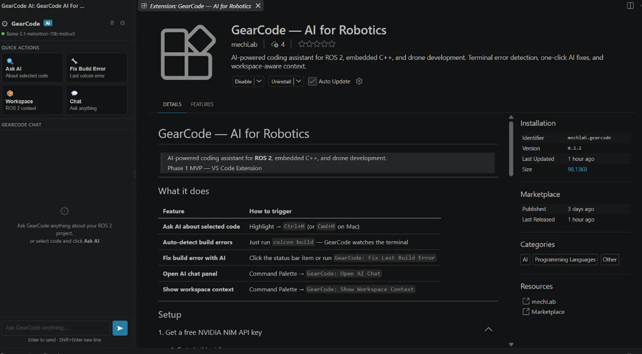Image resolution: width=642 pixels, height=354 pixels.
Task: Click the 'colcon build' code snippet
Action: click(293, 242)
